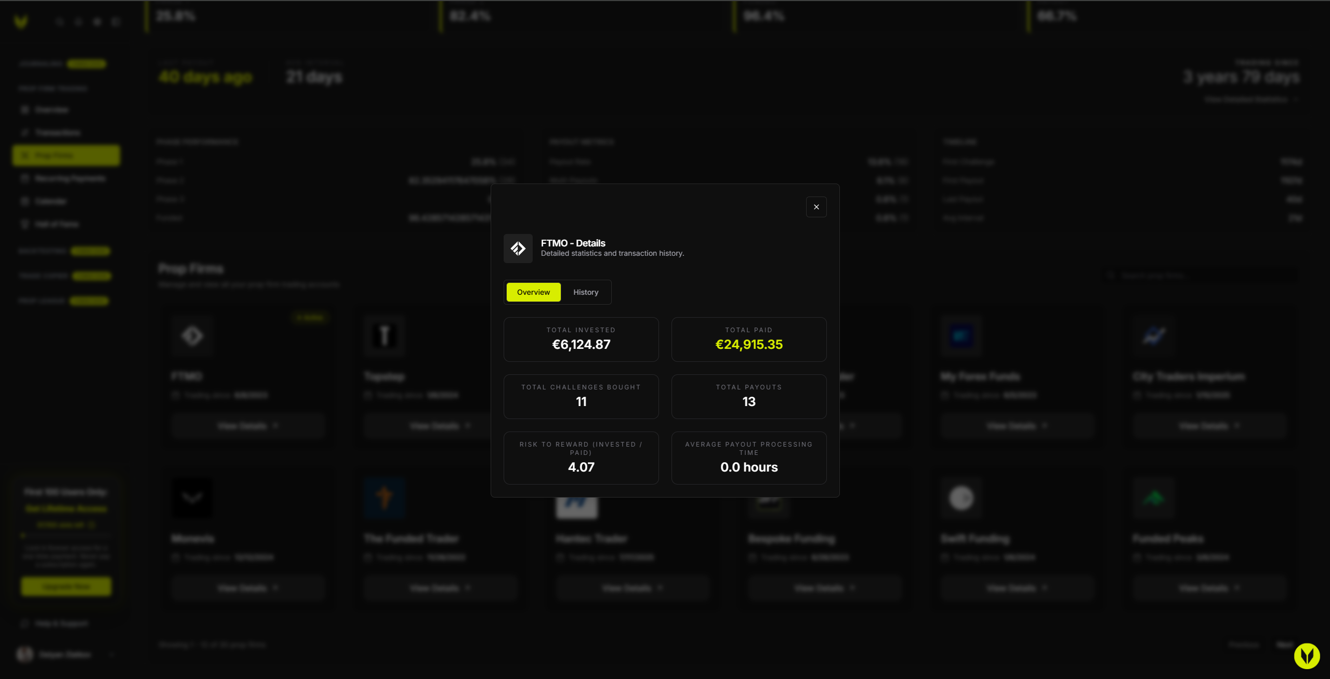Screen dimensions: 1330x679
Task: Open Help & Support in the sidebar
Action: click(66, 623)
